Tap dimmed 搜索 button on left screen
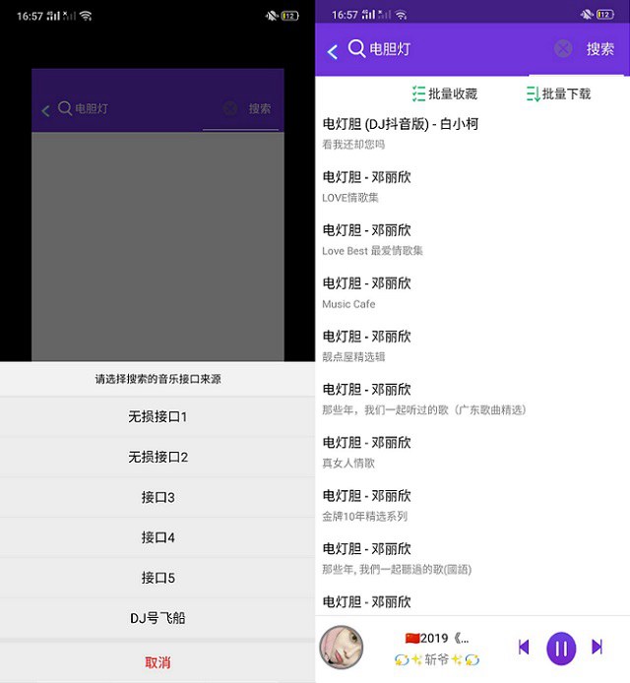Image resolution: width=630 pixels, height=683 pixels. (x=260, y=108)
